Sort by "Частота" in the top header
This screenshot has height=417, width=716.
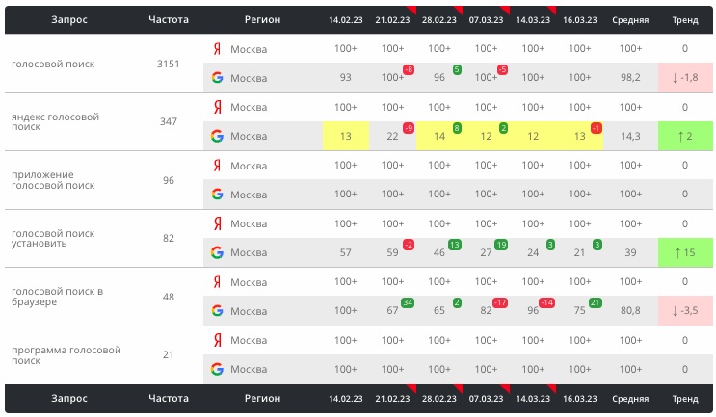coord(169,20)
